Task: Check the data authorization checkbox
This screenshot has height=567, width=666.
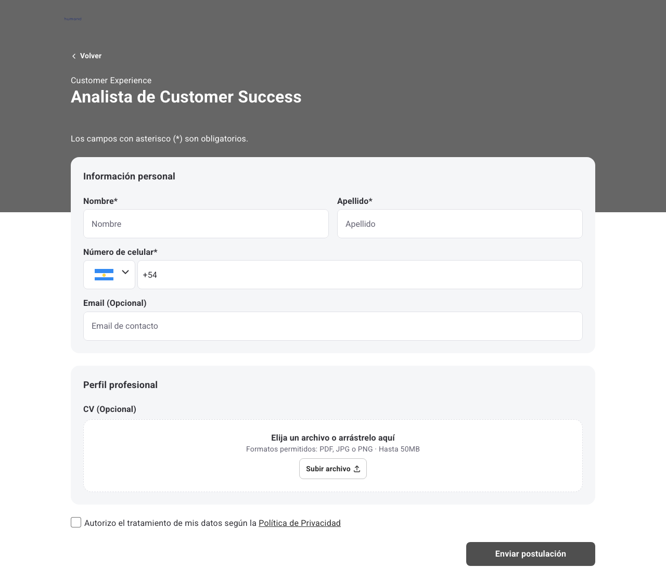Action: coord(76,522)
